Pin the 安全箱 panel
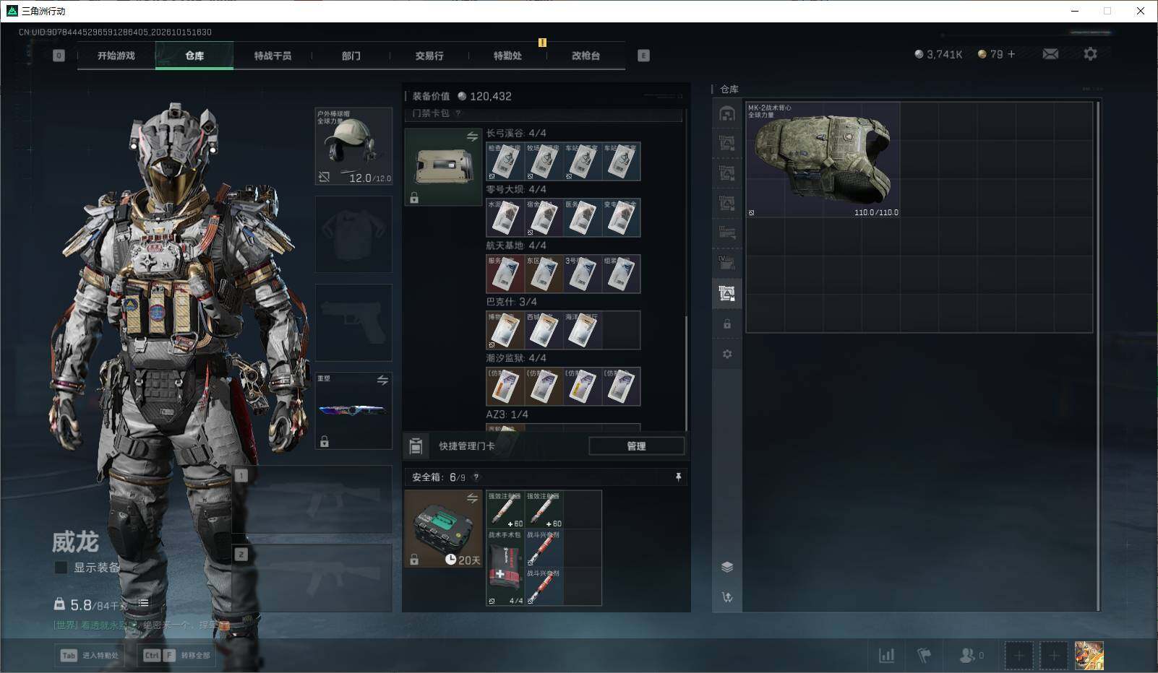This screenshot has width=1158, height=673. tap(678, 477)
